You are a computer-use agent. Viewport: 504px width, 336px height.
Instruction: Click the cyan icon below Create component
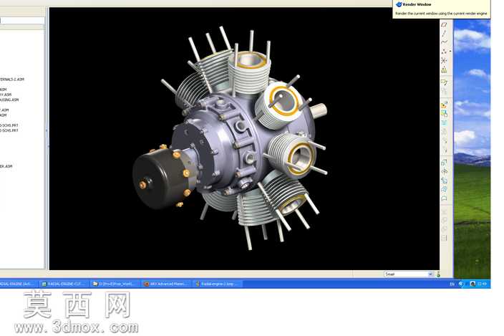pos(444,123)
